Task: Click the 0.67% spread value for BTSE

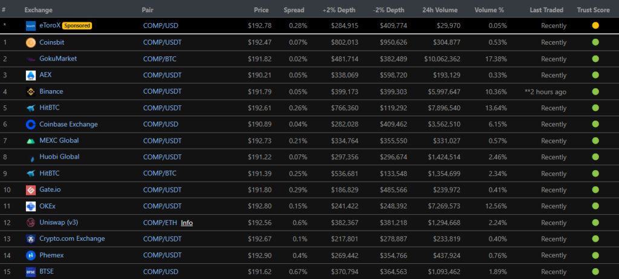Action: click(x=298, y=272)
